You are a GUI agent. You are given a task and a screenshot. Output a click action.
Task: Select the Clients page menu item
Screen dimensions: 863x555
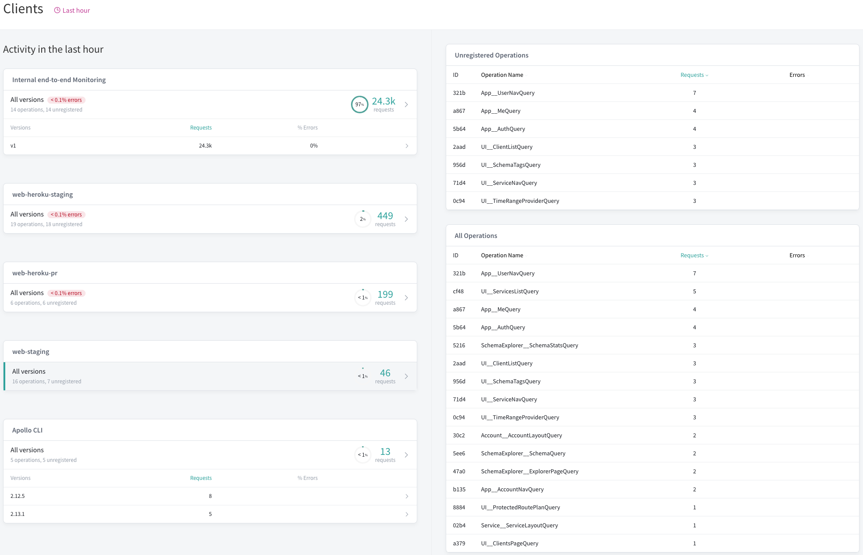pyautogui.click(x=23, y=8)
